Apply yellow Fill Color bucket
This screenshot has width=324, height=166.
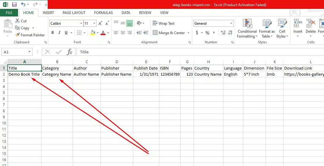click(x=93, y=33)
